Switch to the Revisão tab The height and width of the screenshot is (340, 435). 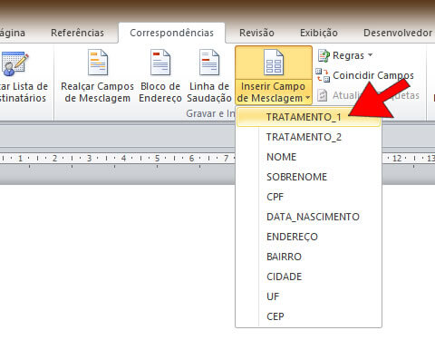(256, 33)
